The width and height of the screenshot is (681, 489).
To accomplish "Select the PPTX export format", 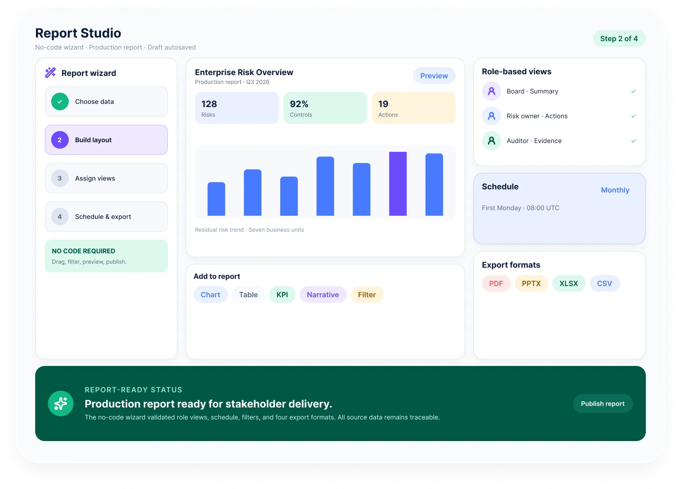I will tap(531, 283).
